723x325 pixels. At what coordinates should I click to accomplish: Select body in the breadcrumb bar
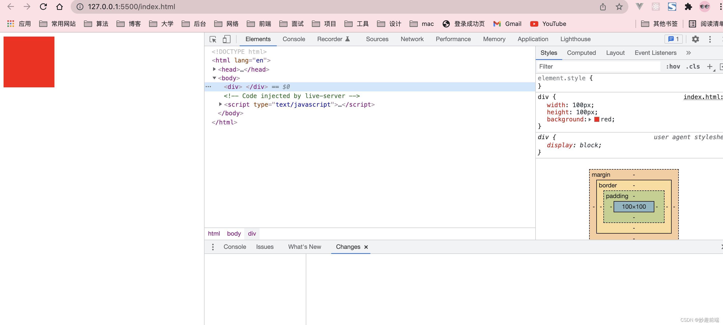point(234,233)
